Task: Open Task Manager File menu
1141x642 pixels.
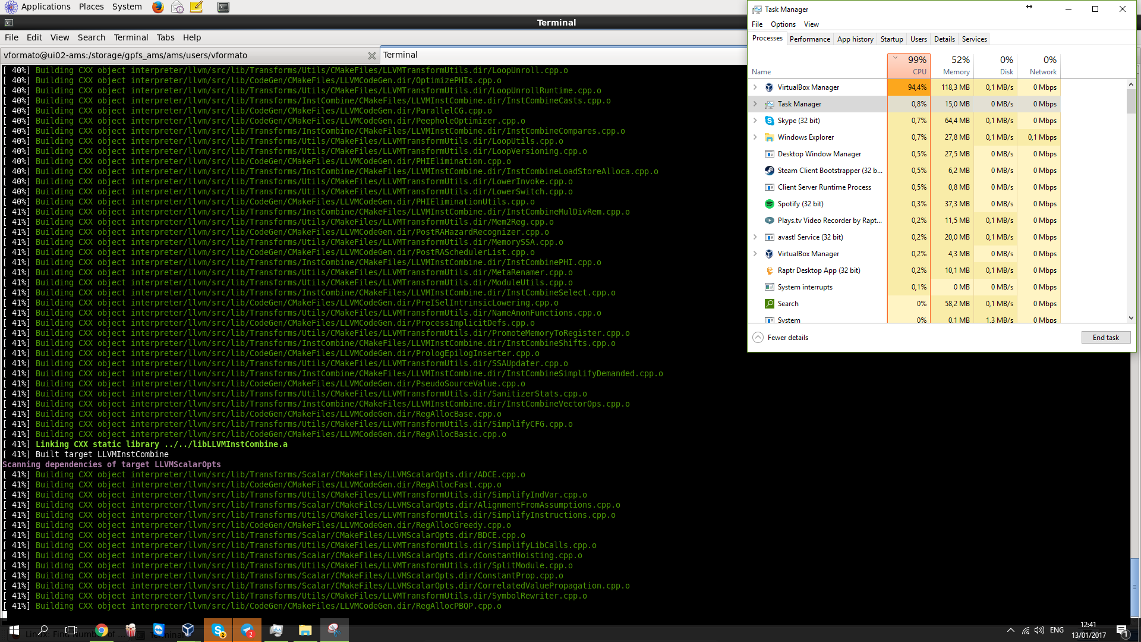Action: [x=757, y=24]
